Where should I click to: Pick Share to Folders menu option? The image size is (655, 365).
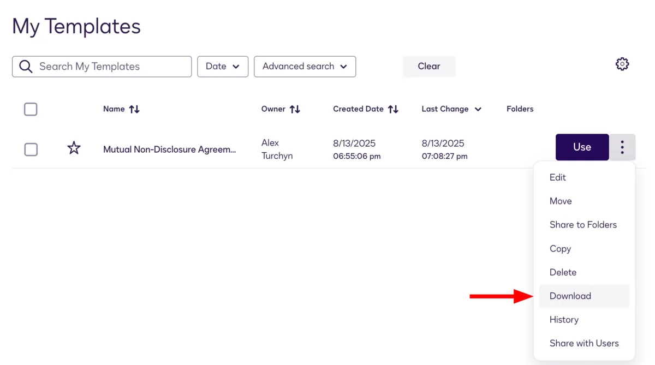tap(584, 225)
